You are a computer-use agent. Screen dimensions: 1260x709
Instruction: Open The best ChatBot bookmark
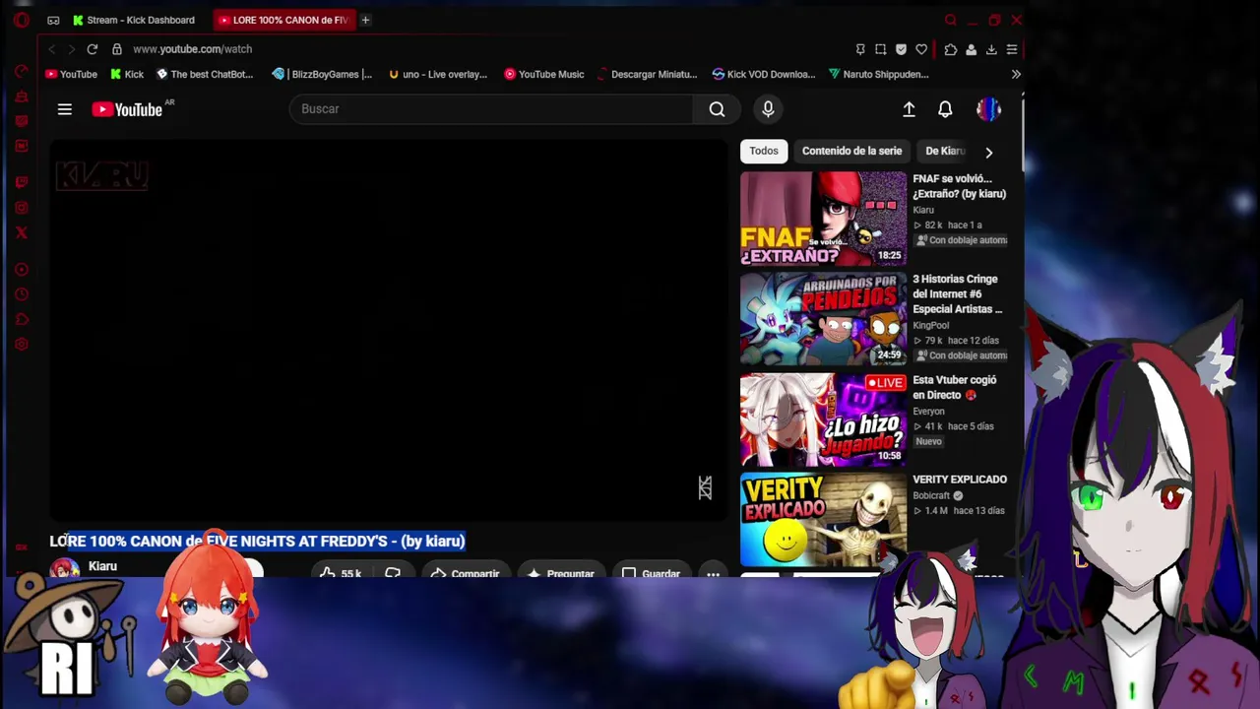click(205, 74)
